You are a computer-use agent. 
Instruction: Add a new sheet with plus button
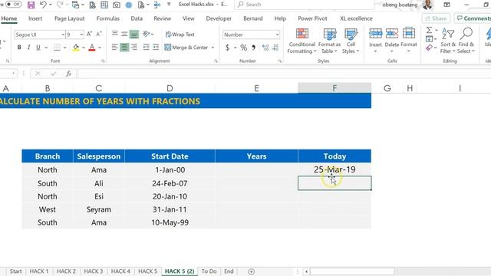(x=251, y=271)
